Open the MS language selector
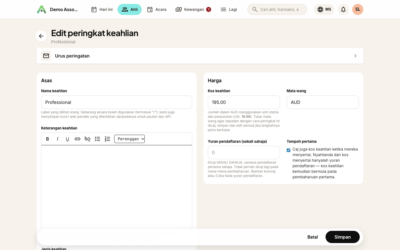 pos(324,9)
